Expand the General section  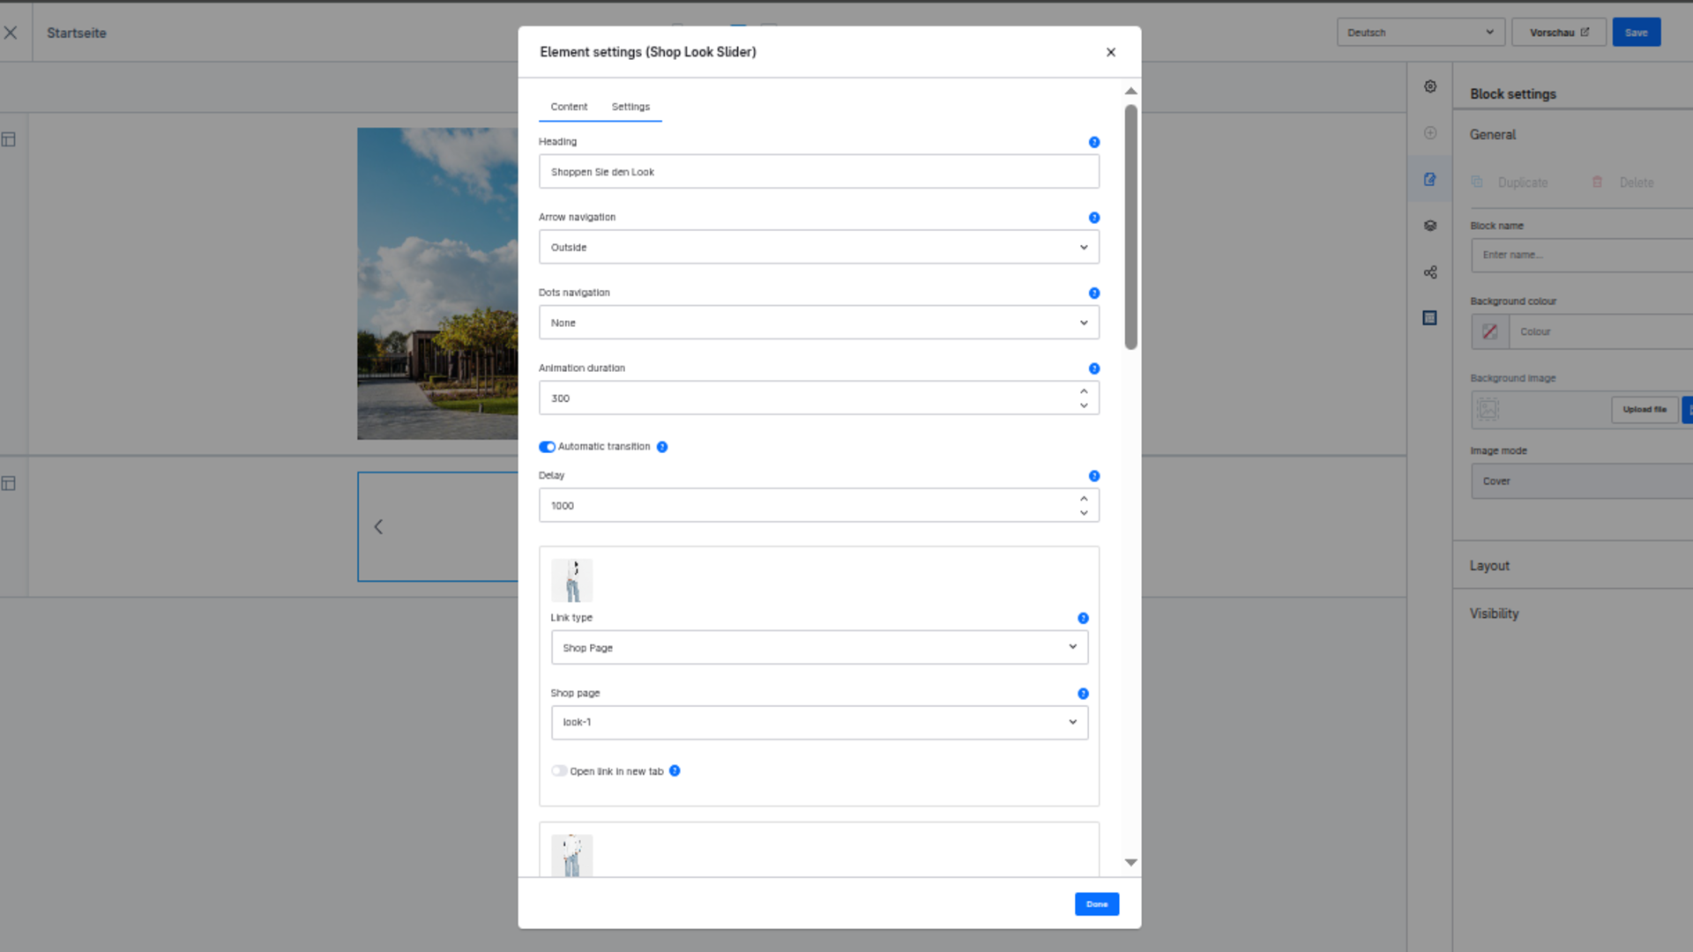[x=1493, y=135]
